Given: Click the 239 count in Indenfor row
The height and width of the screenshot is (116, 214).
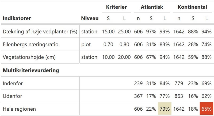Looking at the screenshot, I should point(138,83).
